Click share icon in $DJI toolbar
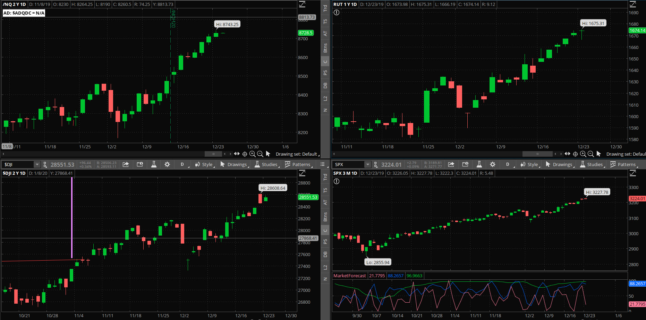The height and width of the screenshot is (320, 646). [x=126, y=164]
